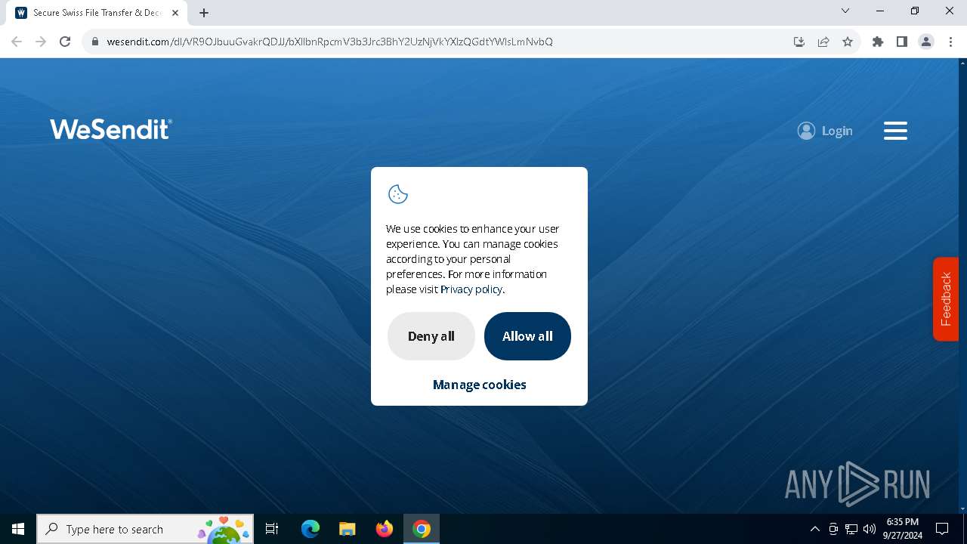Viewport: 967px width, 544px height.
Task: Open the hamburger menu
Action: click(x=895, y=131)
